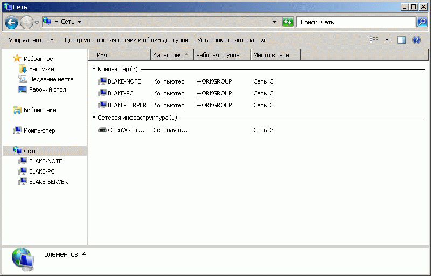Click the Сеть globe icon in sidebar

tap(17, 150)
